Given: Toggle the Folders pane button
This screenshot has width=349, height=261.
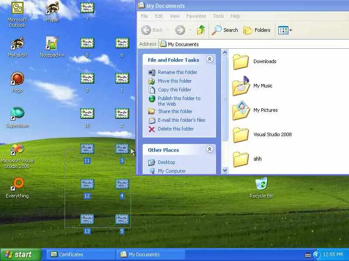Looking at the screenshot, I should pyautogui.click(x=257, y=30).
